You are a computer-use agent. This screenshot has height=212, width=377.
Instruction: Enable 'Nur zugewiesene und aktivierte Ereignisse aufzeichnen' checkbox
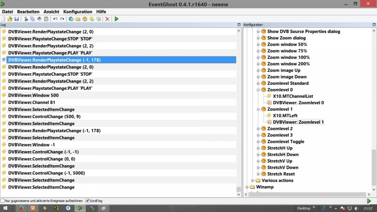pos(3,201)
